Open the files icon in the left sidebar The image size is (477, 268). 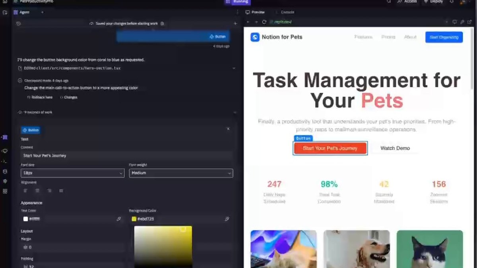[x=5, y=12]
